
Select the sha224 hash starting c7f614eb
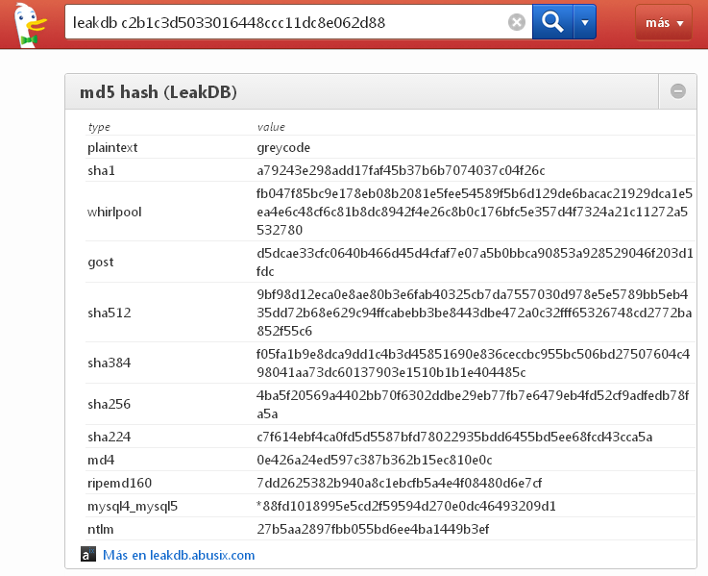tap(454, 437)
